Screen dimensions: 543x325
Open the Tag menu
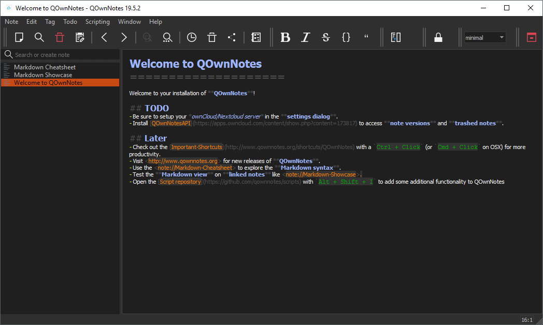coord(50,22)
